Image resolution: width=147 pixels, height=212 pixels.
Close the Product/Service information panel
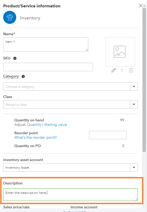[141, 6]
